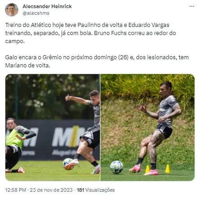Image resolution: width=199 pixels, height=198 pixels.
Task: Click the 12:58 PM timestamp
Action: 16,190
